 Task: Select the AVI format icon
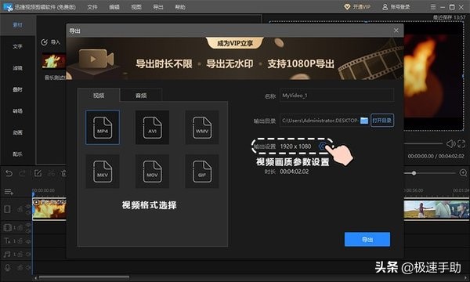coord(152,128)
